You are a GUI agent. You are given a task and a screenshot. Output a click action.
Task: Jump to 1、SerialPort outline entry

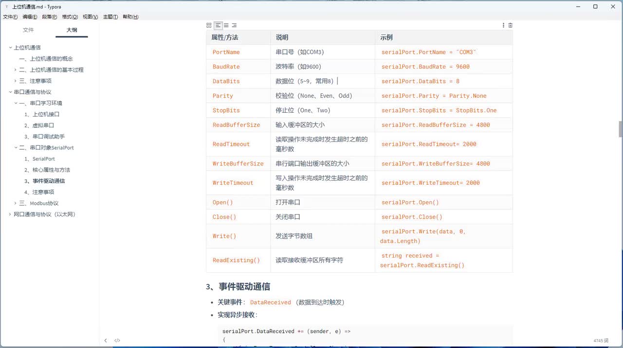(39, 159)
